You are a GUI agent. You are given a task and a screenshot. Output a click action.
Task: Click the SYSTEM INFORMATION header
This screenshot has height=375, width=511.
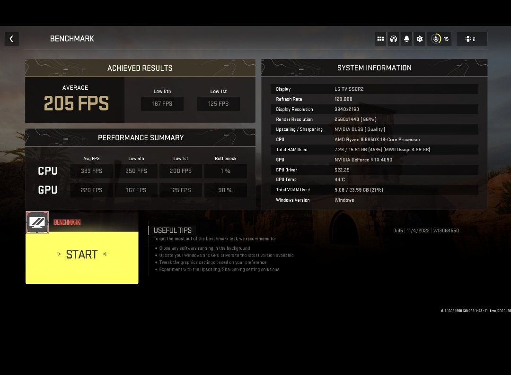[374, 68]
